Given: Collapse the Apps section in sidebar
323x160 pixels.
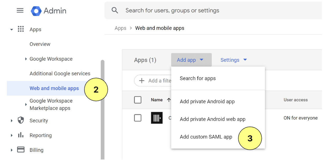Looking at the screenshot, I should (x=11, y=29).
